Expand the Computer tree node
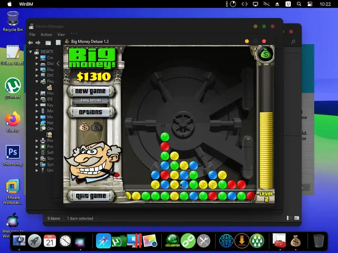This screenshot has height=253, width=338. click(37, 58)
